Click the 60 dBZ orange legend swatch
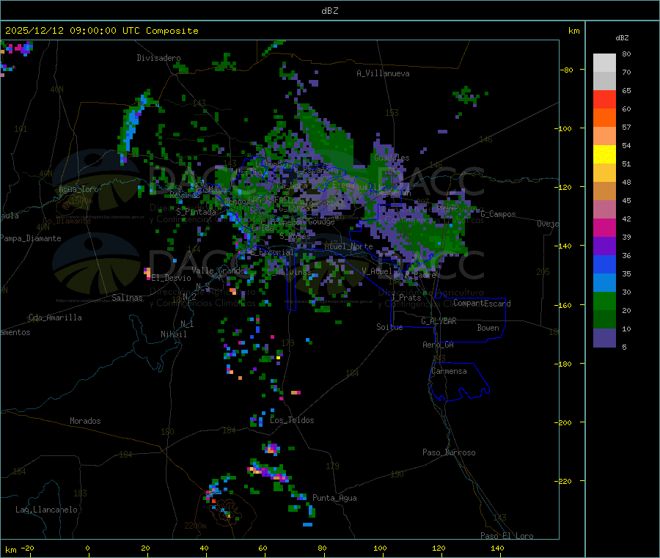This screenshot has width=660, height=558. pos(604,118)
